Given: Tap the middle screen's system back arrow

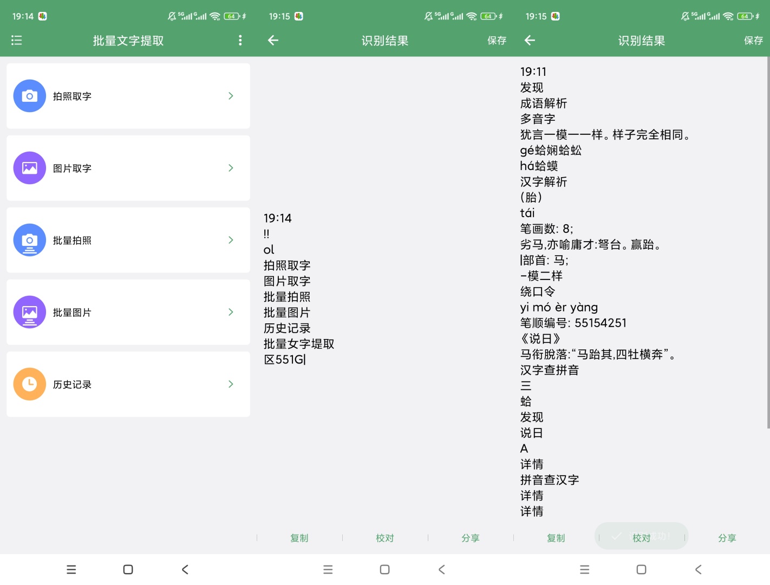Looking at the screenshot, I should [442, 569].
